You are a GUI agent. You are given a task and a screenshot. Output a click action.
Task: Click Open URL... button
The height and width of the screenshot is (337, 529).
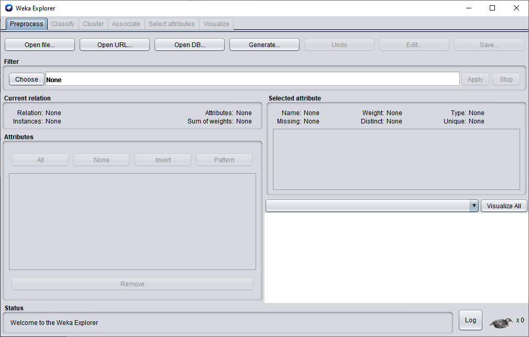pos(115,45)
